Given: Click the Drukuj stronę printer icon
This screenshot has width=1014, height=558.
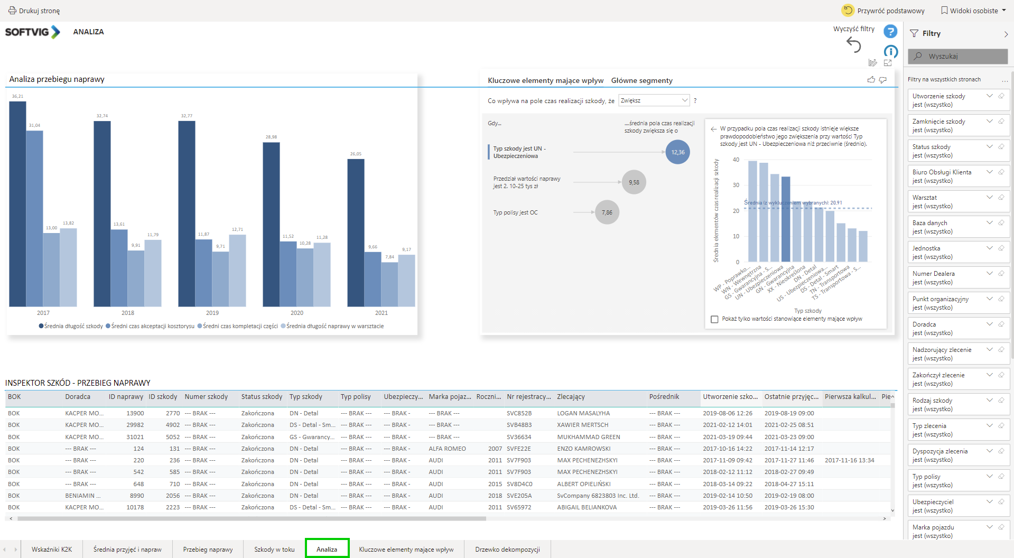Looking at the screenshot, I should pyautogui.click(x=12, y=11).
